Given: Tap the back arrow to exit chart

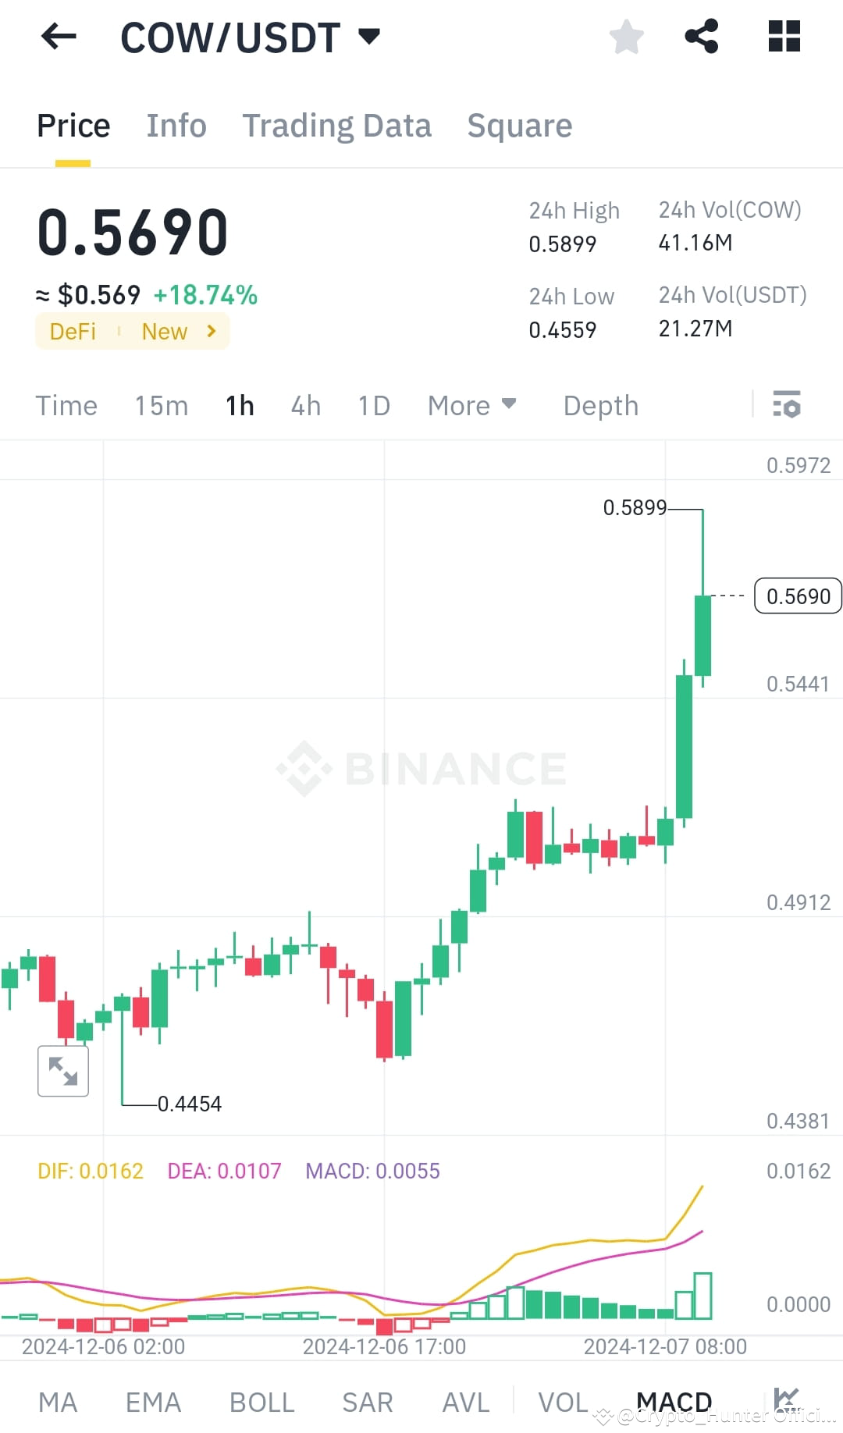Looking at the screenshot, I should pos(59,36).
